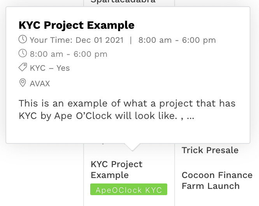Click the ellipsis at description end
259x206 pixels.
click(191, 117)
